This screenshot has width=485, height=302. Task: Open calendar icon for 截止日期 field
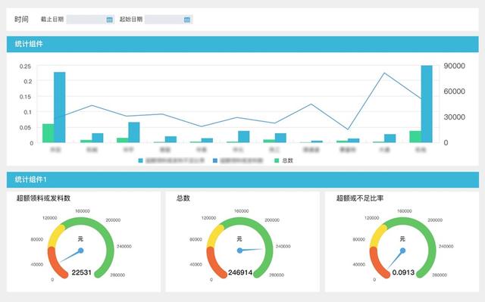(x=109, y=20)
